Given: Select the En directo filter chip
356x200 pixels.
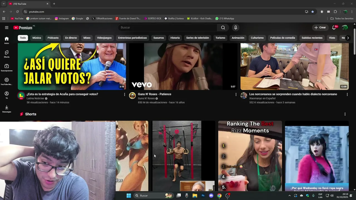Looking at the screenshot, I should tap(71, 38).
